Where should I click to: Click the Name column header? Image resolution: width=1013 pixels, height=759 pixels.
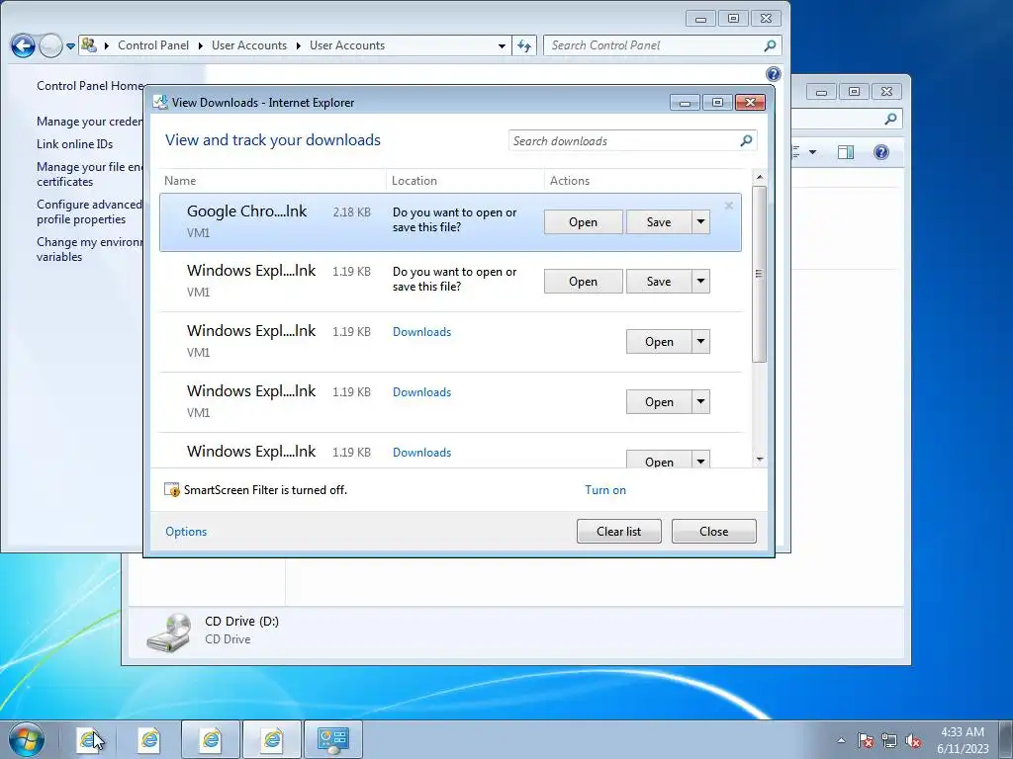272,181
